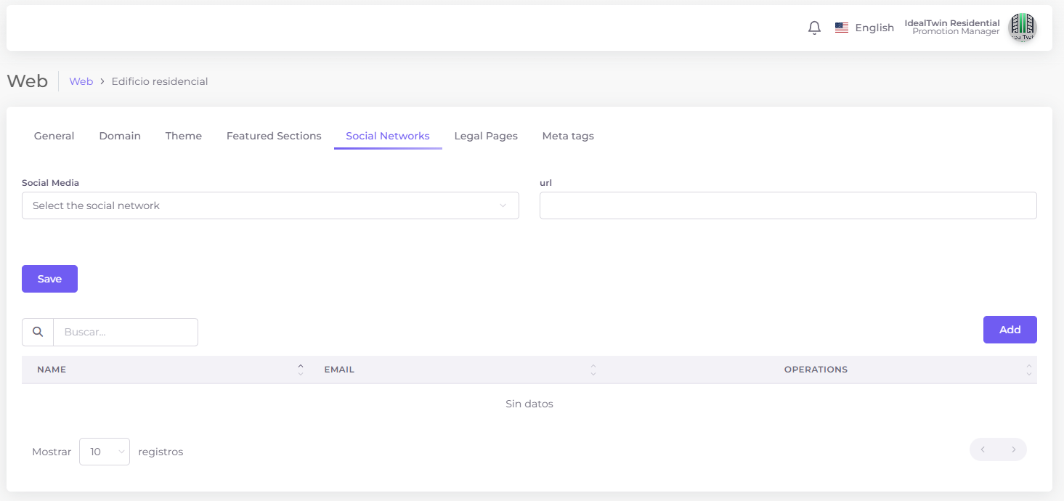Sort table by Name column arrows
The width and height of the screenshot is (1064, 501).
[x=301, y=370]
